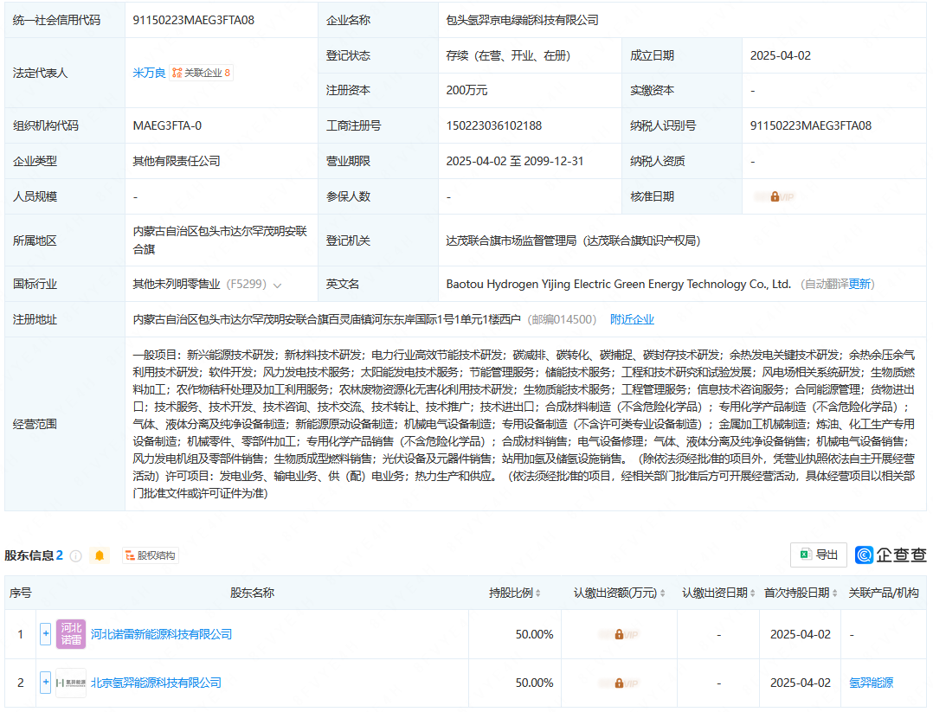Click the 关联企业 8 badge
Viewport: 933px width, 712px height.
point(202,74)
